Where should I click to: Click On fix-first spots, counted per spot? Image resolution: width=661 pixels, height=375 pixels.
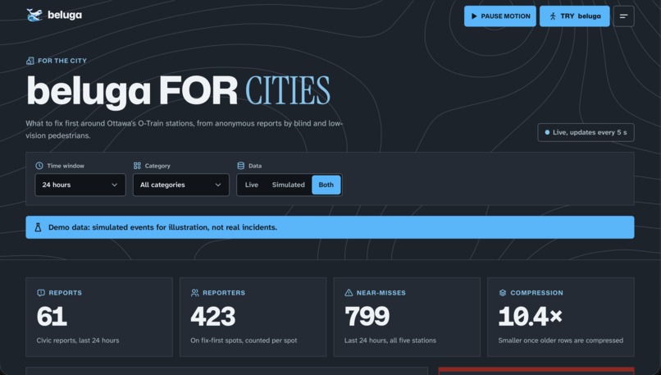pyautogui.click(x=244, y=341)
